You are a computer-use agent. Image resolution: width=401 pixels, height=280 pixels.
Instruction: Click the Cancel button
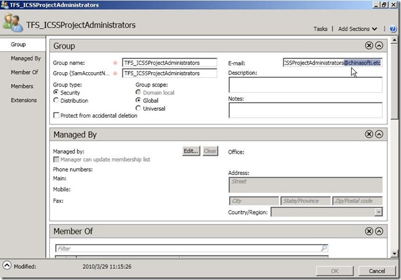[x=377, y=271]
